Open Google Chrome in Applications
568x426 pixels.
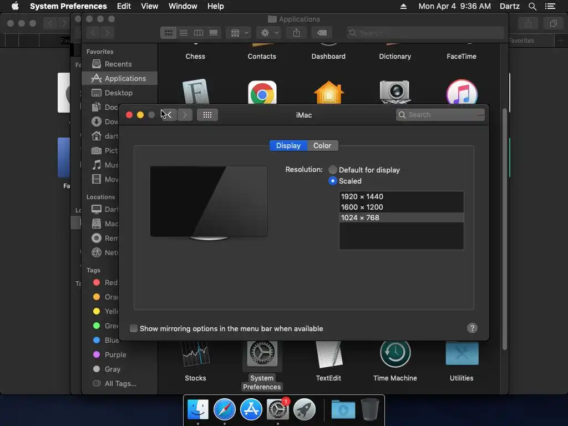(262, 93)
